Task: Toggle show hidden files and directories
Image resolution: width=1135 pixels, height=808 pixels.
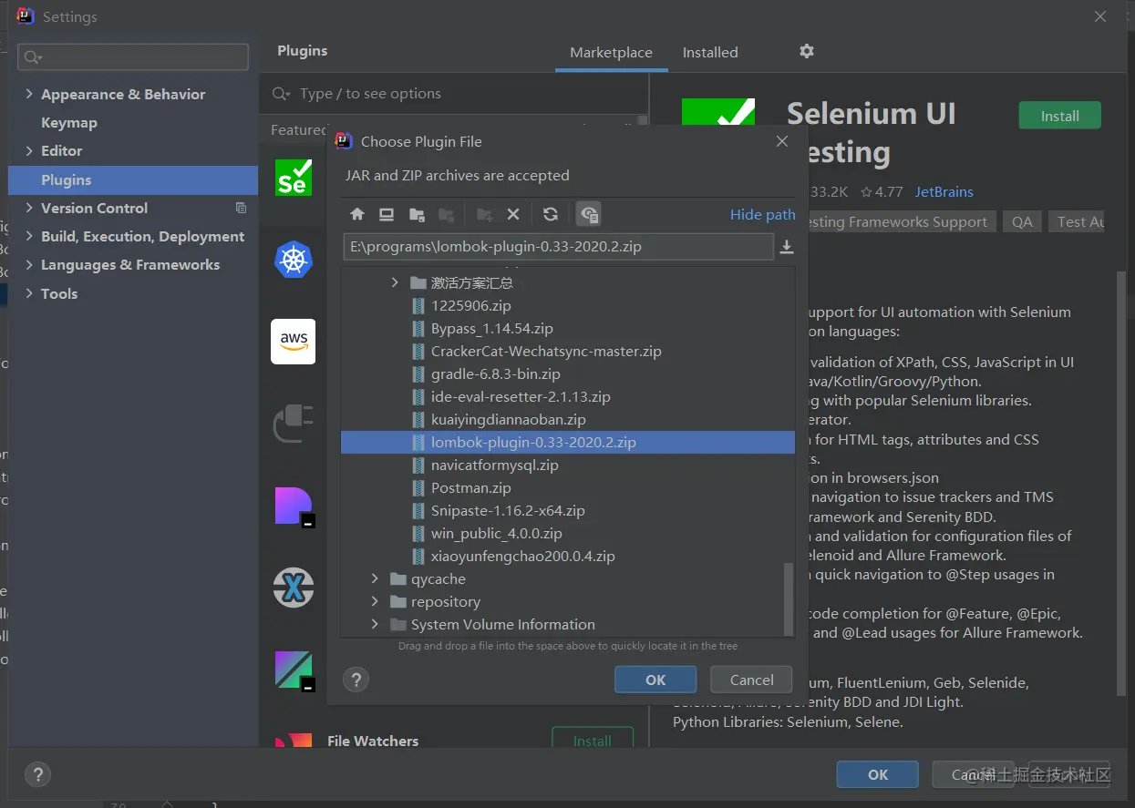Action: click(x=589, y=214)
